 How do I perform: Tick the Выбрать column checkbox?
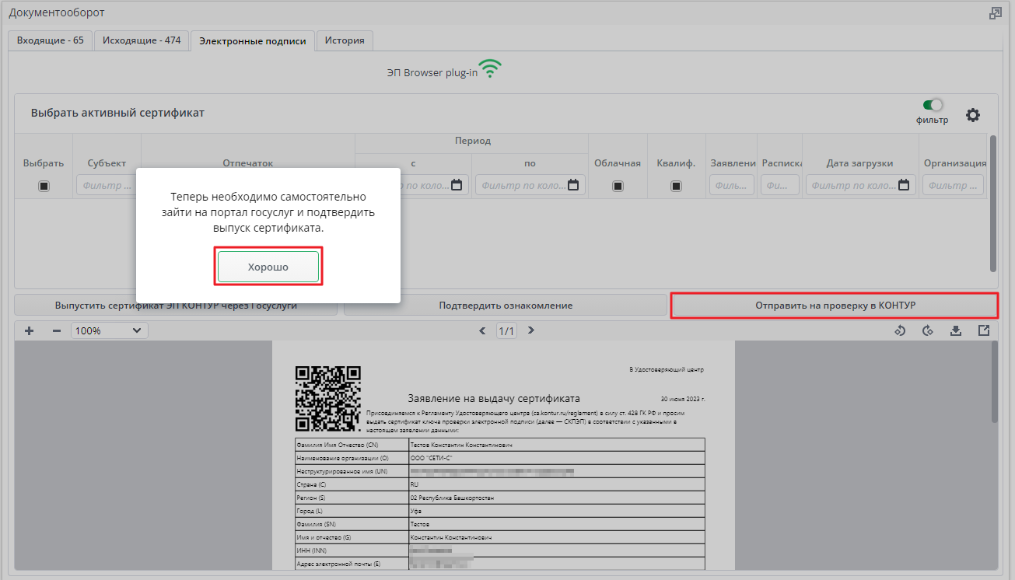44,186
